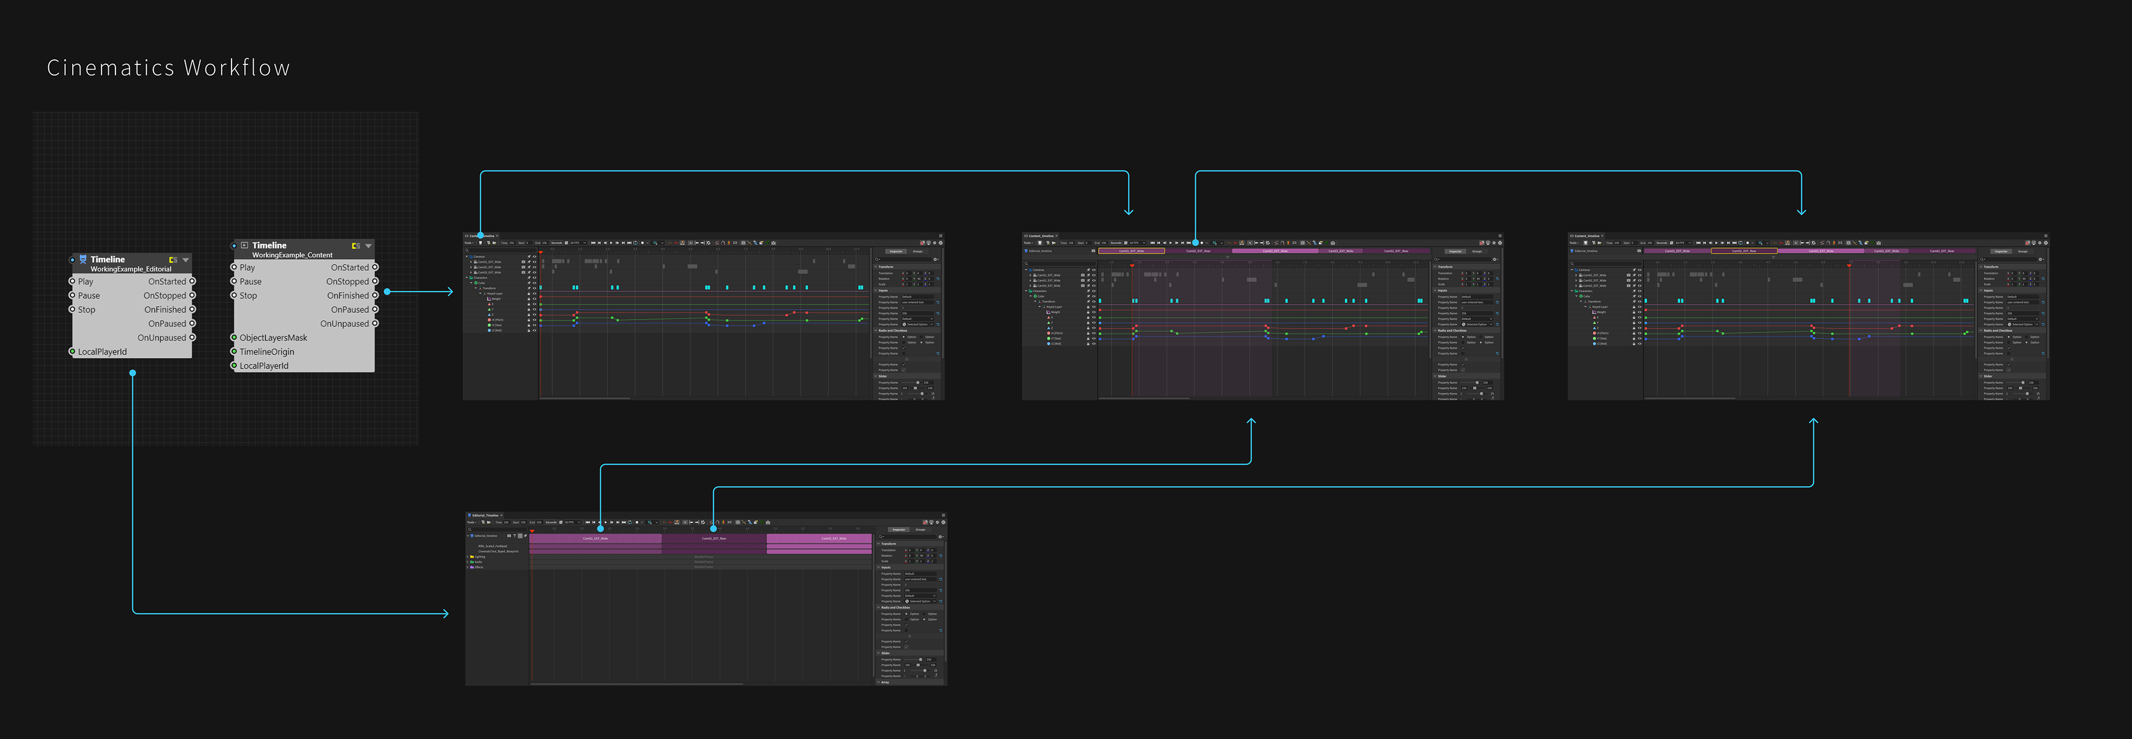Click the settings gear in Editorial_Timeline window toolbar
The width and height of the screenshot is (2132, 739).
coord(938,523)
